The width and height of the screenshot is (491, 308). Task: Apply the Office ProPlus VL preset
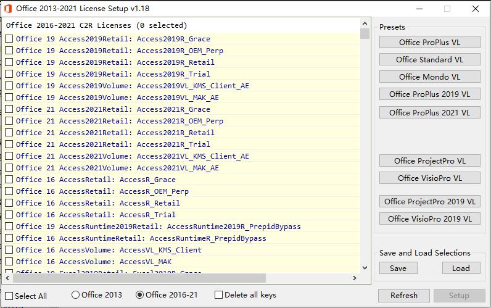click(x=429, y=43)
